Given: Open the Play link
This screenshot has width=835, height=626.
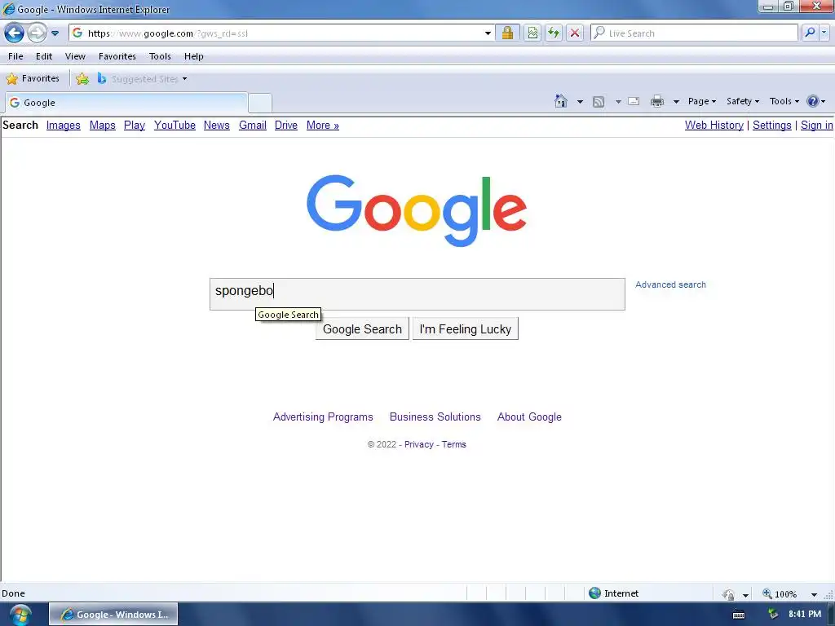Looking at the screenshot, I should point(135,125).
